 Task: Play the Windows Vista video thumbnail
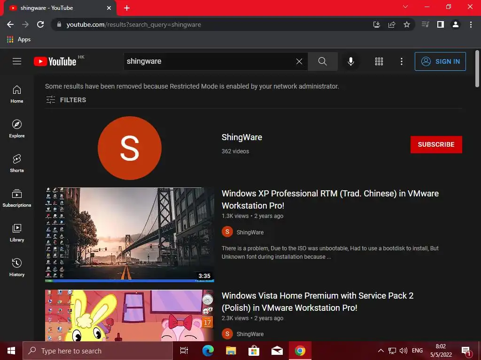coord(130,315)
